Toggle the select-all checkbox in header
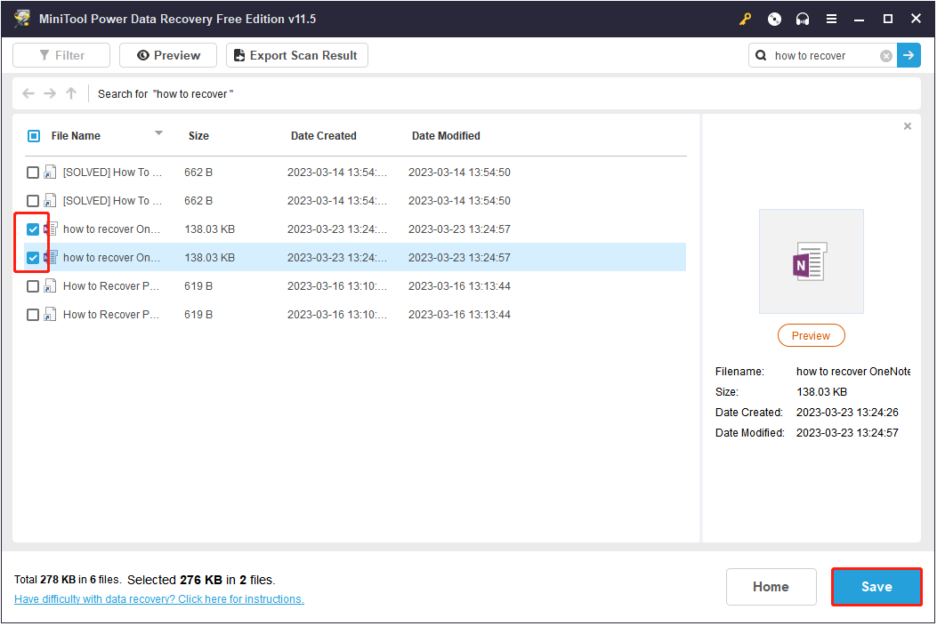 pos(34,136)
